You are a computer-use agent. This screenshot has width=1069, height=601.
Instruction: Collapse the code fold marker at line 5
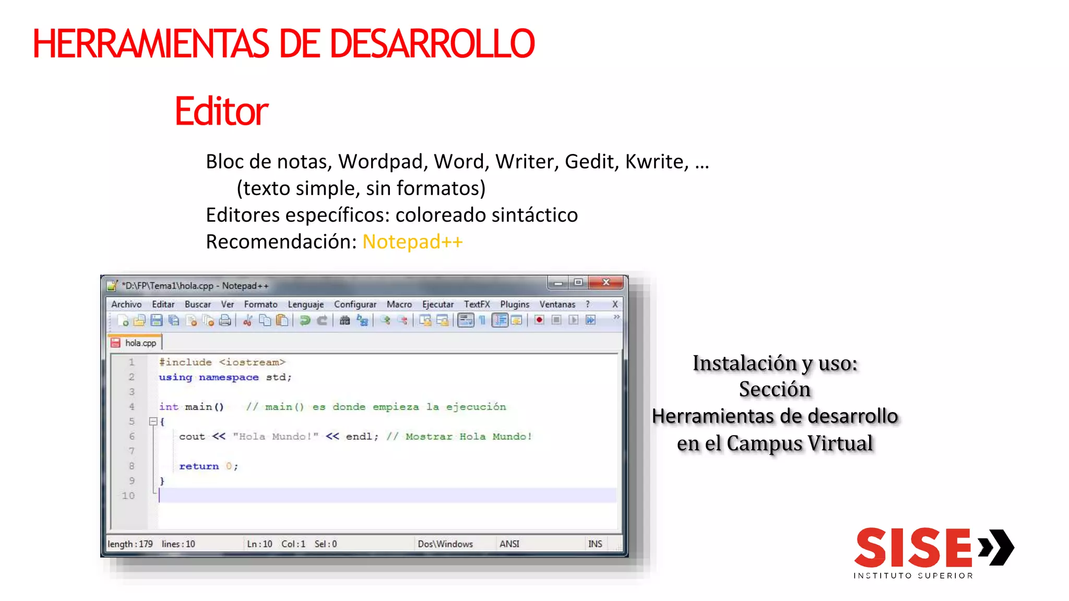point(153,422)
